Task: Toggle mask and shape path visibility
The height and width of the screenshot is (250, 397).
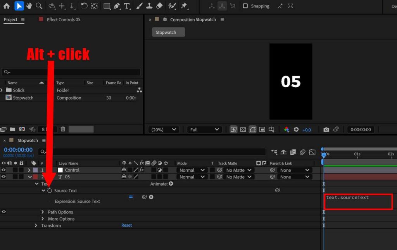Action: pos(252,129)
